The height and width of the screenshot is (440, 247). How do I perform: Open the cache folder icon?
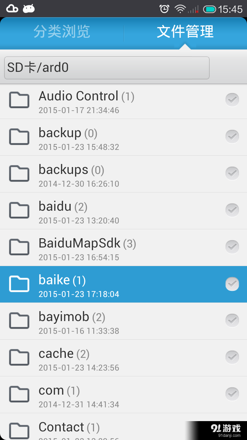click(x=19, y=357)
